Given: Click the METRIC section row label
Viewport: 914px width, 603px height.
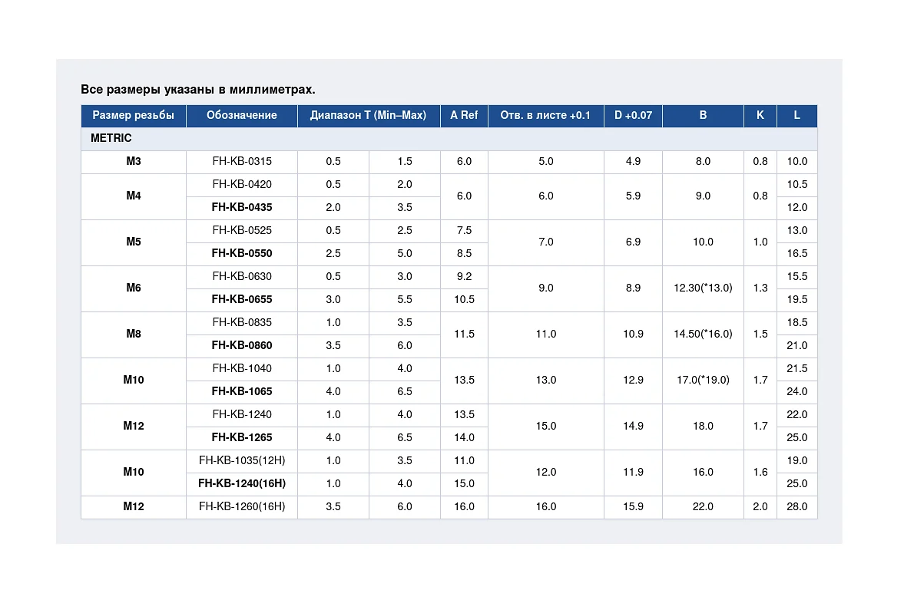Looking at the screenshot, I should coord(111,138).
